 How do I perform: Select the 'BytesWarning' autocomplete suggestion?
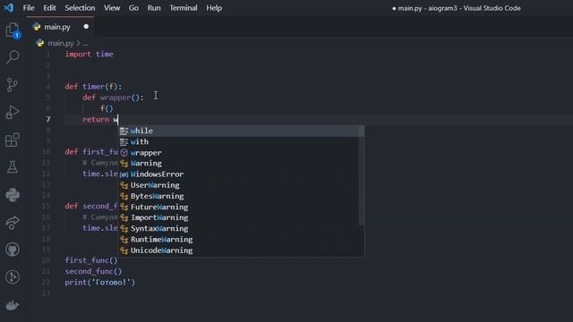coord(239,196)
